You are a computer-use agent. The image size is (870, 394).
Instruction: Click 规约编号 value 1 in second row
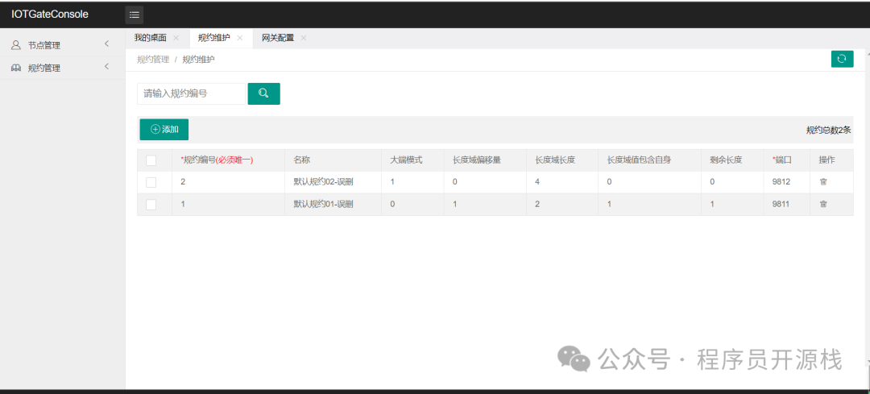[183, 204]
